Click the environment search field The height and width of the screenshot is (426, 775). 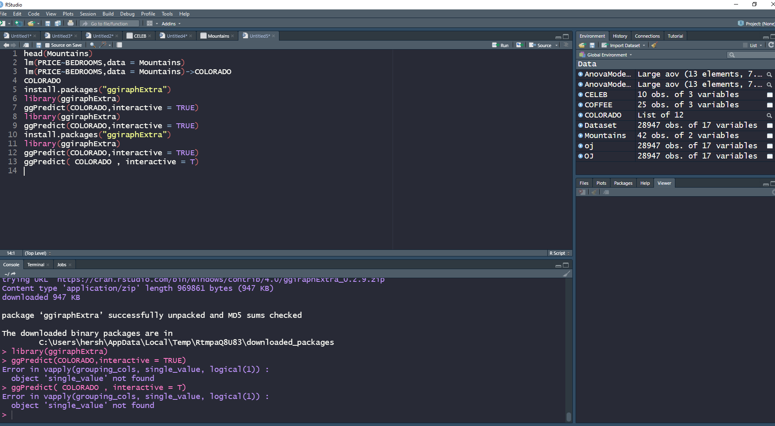click(750, 54)
